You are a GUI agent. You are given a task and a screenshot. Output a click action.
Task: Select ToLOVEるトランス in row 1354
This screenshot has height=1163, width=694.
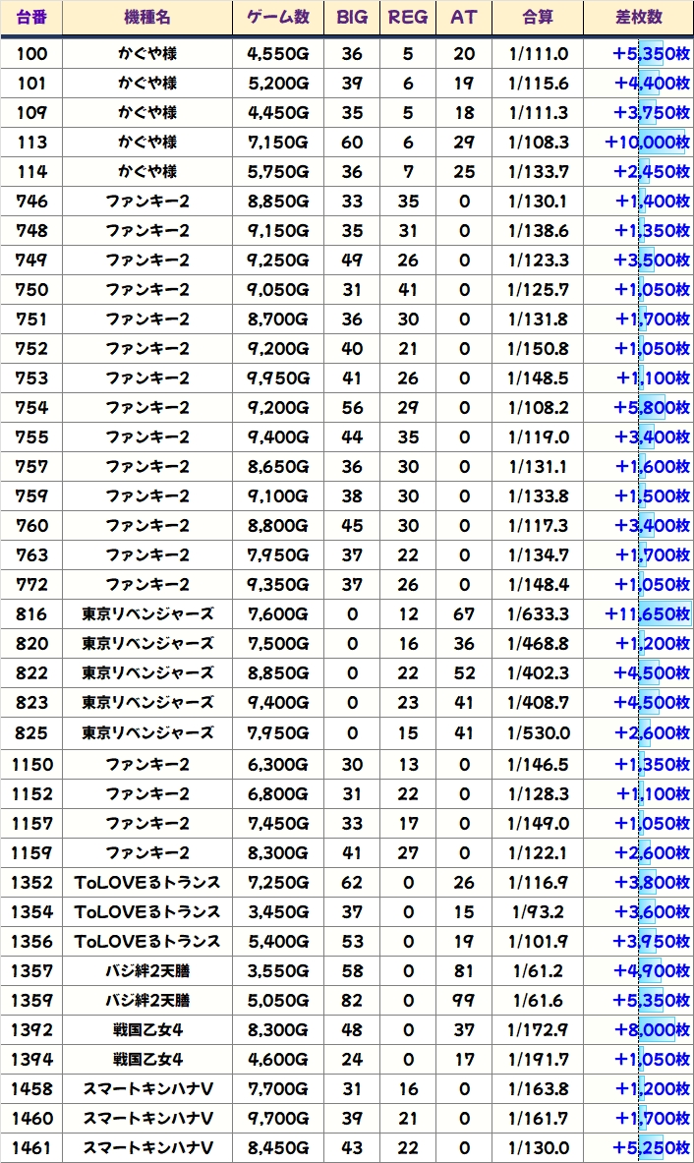147,911
